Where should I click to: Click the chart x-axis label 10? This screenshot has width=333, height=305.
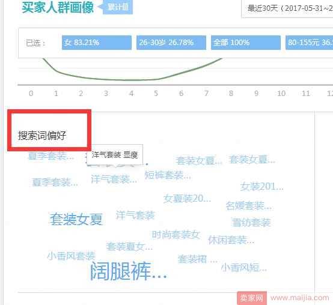(x=281, y=93)
